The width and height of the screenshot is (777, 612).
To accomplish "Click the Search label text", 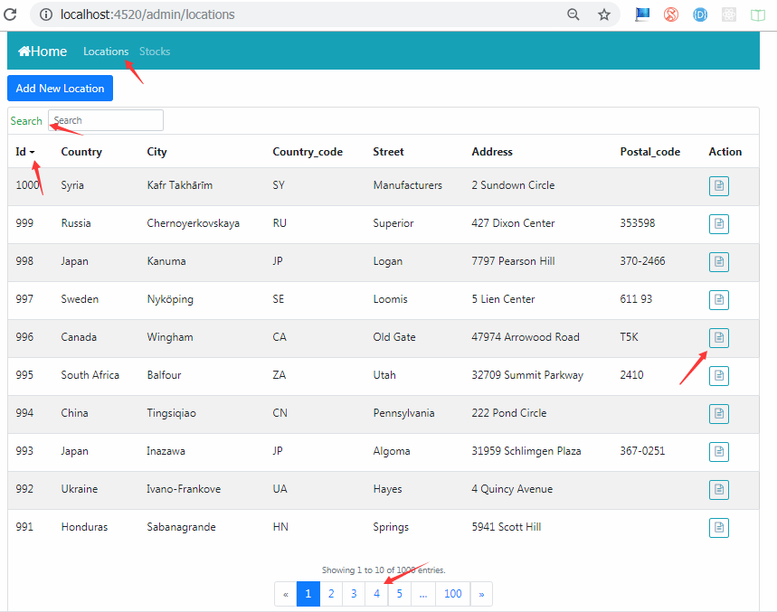I will click(x=26, y=121).
